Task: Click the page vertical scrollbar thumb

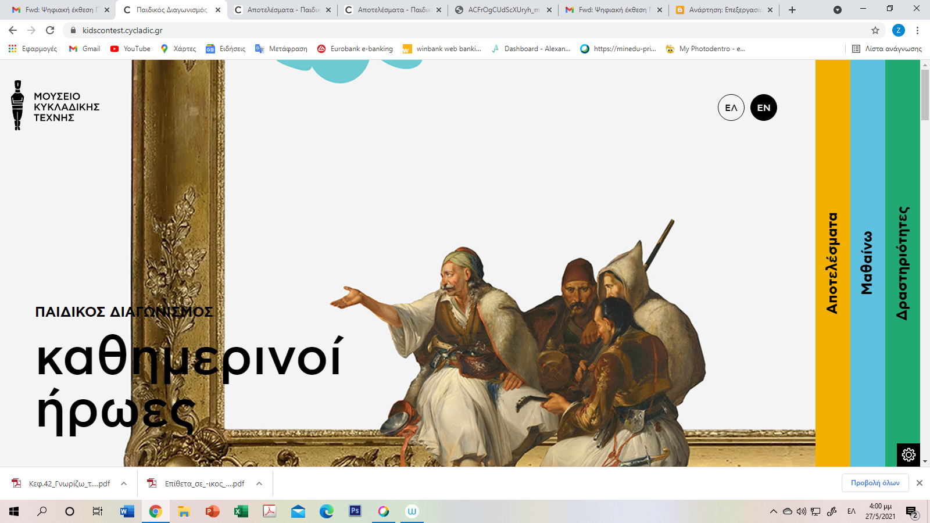Action: [925, 95]
